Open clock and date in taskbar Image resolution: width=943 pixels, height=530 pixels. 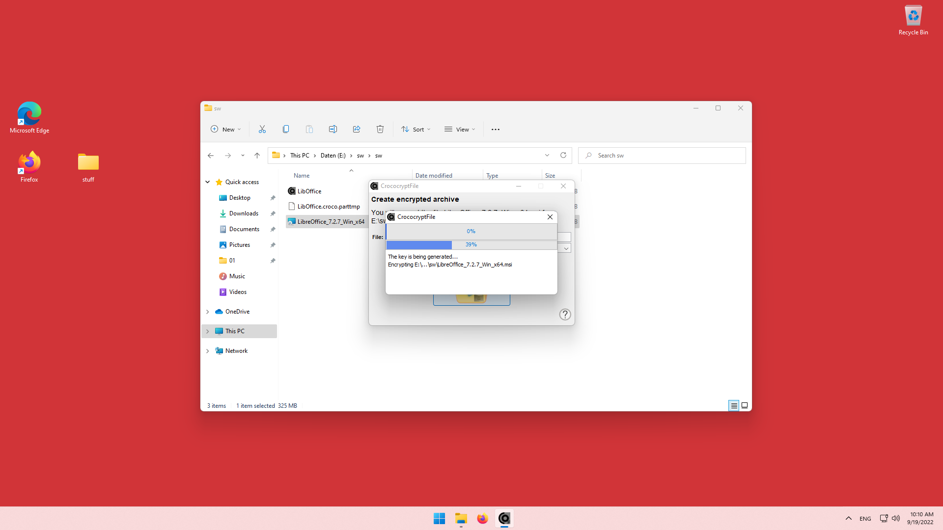(921, 518)
